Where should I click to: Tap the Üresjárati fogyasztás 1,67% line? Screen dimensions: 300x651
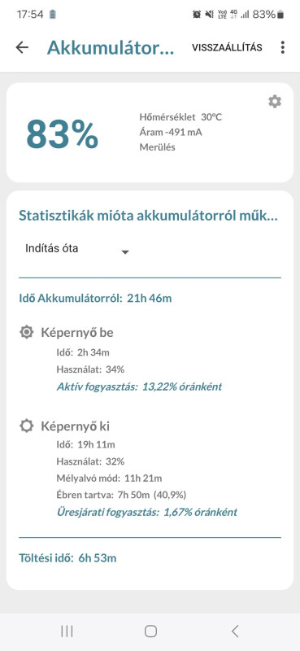point(146,513)
